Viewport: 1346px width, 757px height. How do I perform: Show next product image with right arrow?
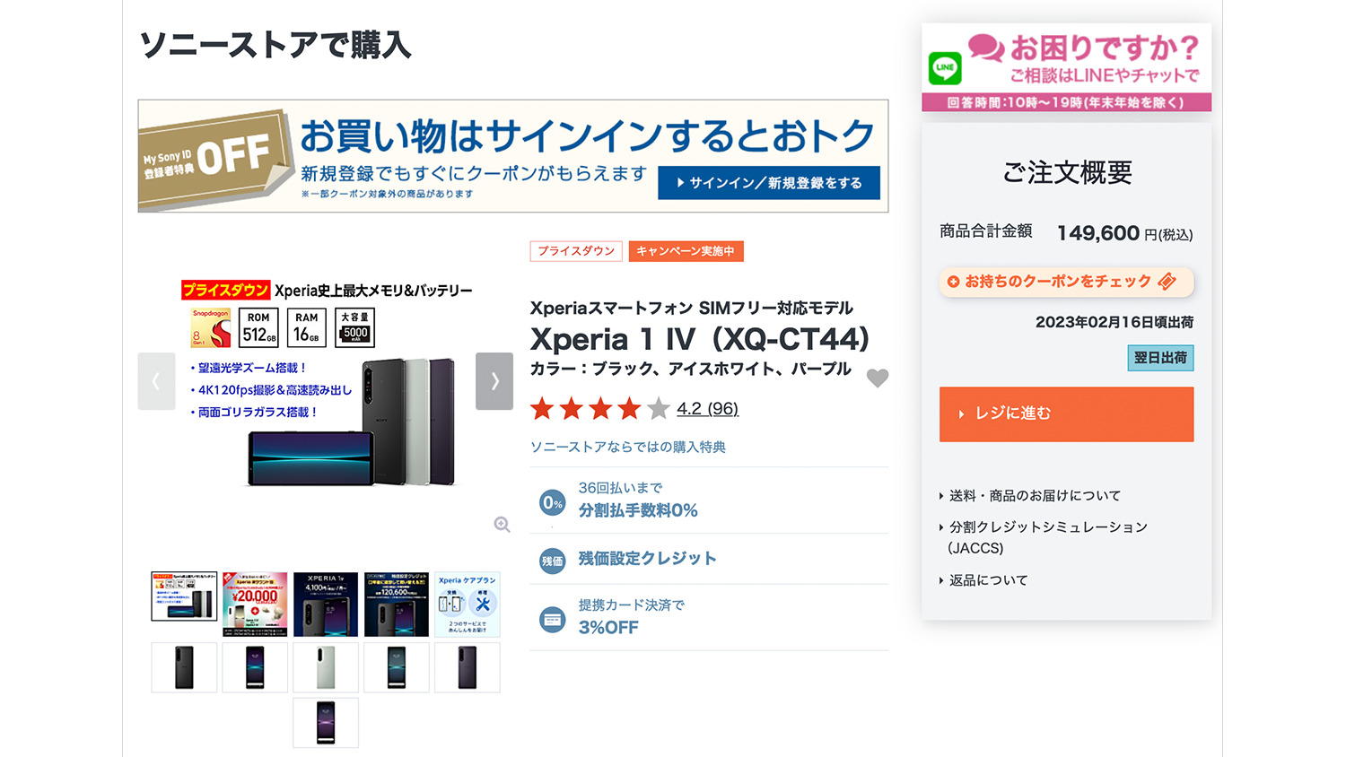(494, 381)
